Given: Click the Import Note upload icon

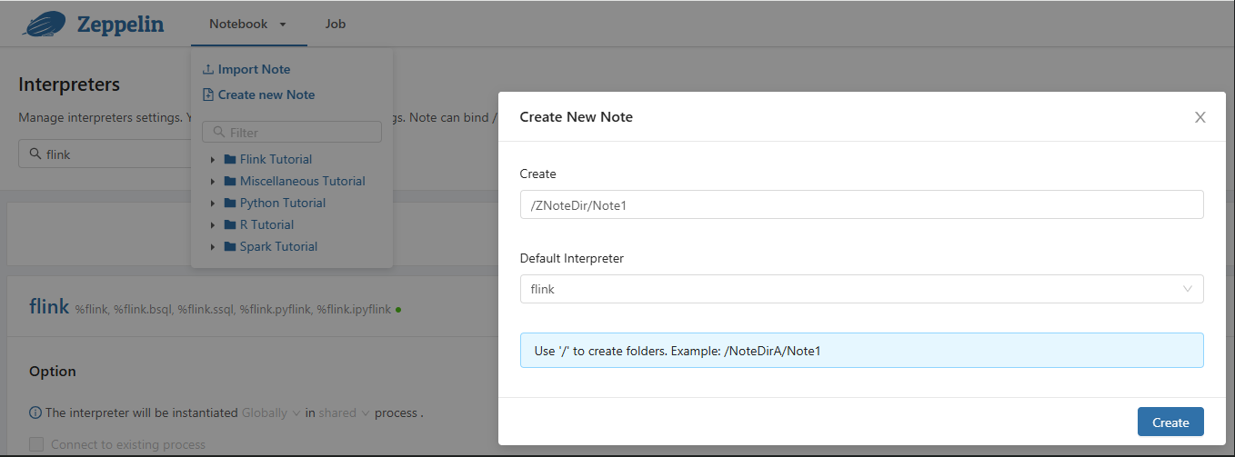Looking at the screenshot, I should coord(208,70).
